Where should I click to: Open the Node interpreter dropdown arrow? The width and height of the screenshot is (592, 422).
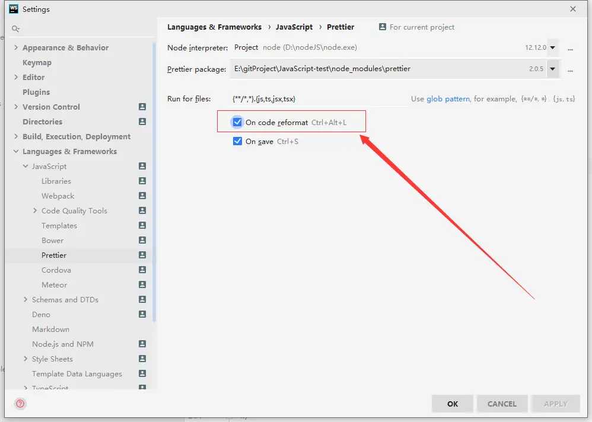click(x=553, y=47)
